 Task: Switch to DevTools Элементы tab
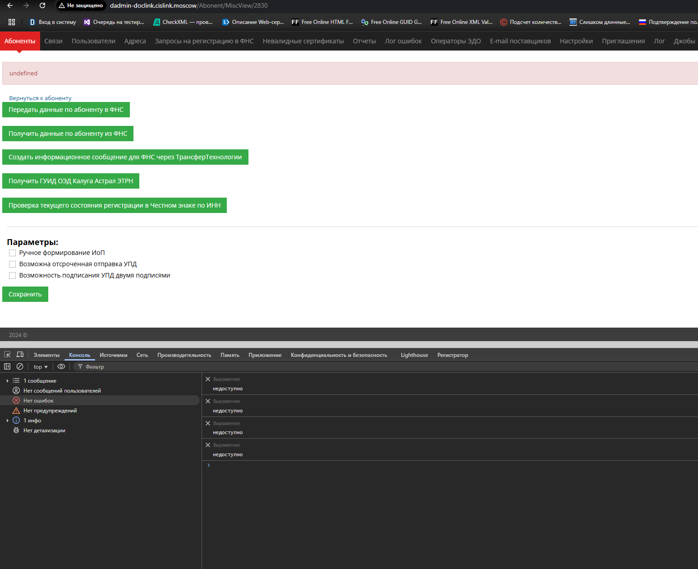pos(46,355)
